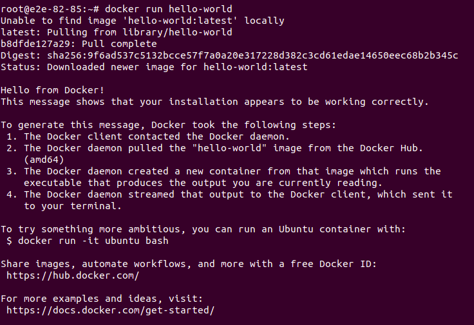Click the 'docker run -it ubuntu bash' line
474x325 pixels.
coord(88,241)
